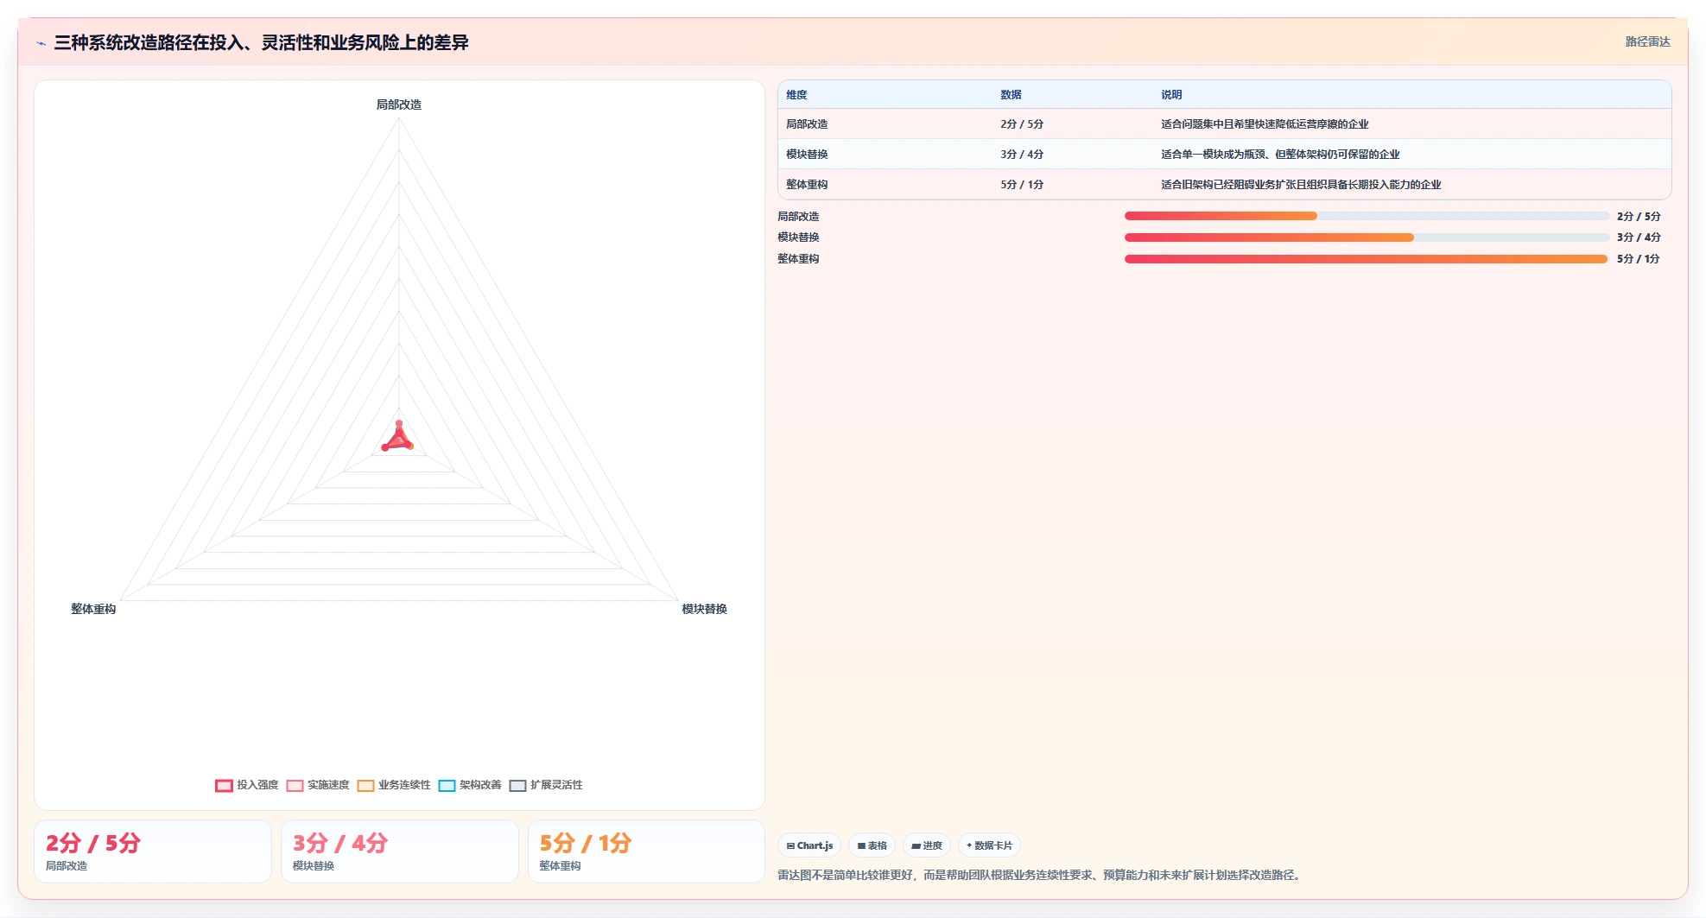
Task: Click the 模块替换 radar axis label
Action: tap(704, 609)
